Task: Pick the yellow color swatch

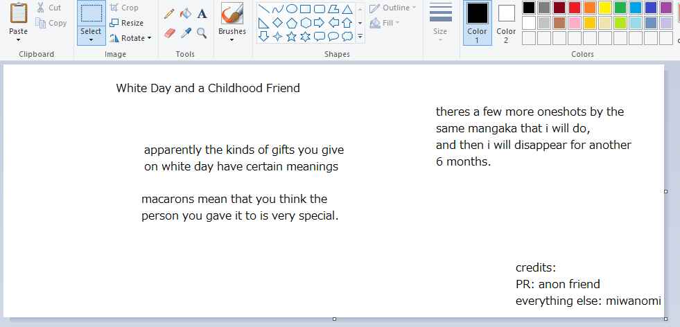Action: pos(604,8)
